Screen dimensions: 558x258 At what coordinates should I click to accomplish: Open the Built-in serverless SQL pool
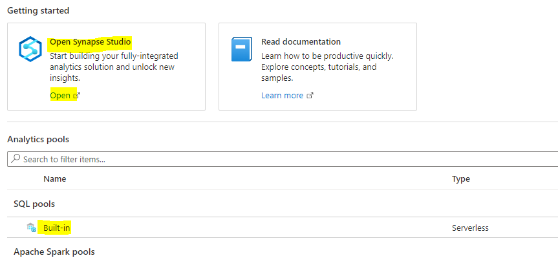click(x=57, y=228)
